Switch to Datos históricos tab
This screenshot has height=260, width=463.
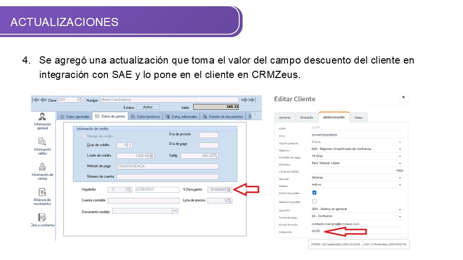(x=145, y=117)
